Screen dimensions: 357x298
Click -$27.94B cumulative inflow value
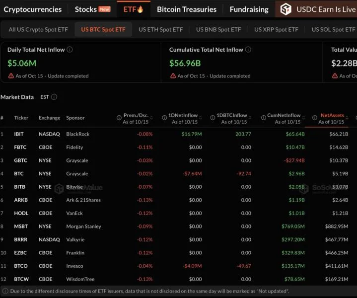(x=294, y=160)
